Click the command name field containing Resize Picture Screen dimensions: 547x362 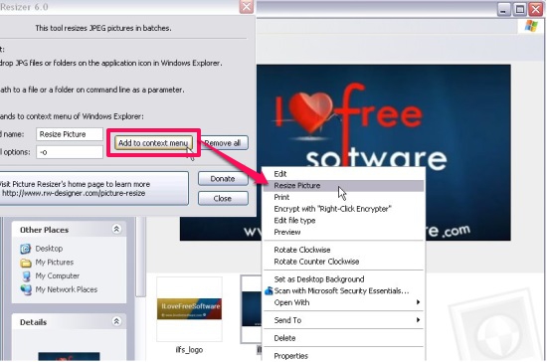tap(70, 134)
